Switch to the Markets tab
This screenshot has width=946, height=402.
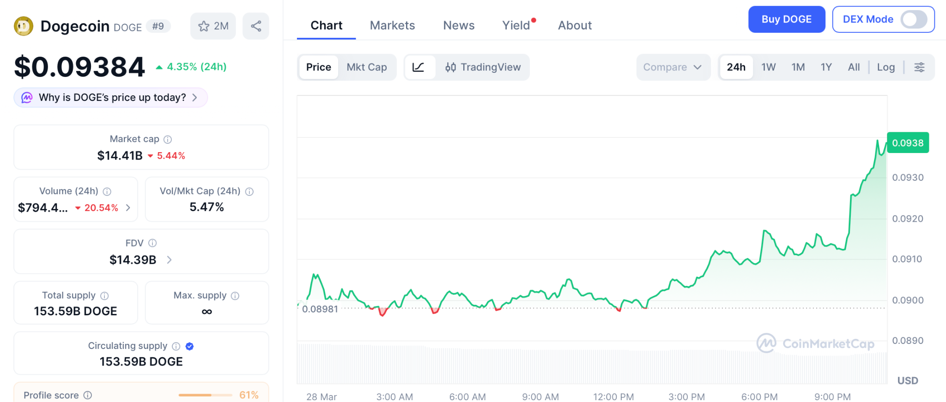pyautogui.click(x=392, y=25)
